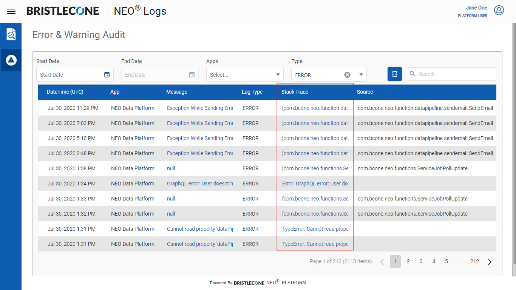Open stack trace for 1:38 PM entry
This screenshot has width=516, height=290.
tap(315, 168)
